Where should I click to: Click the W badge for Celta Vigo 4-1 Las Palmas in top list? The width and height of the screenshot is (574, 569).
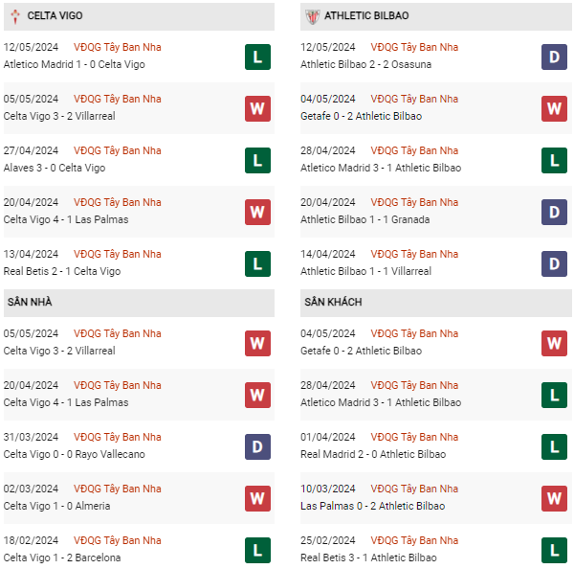[x=257, y=212]
